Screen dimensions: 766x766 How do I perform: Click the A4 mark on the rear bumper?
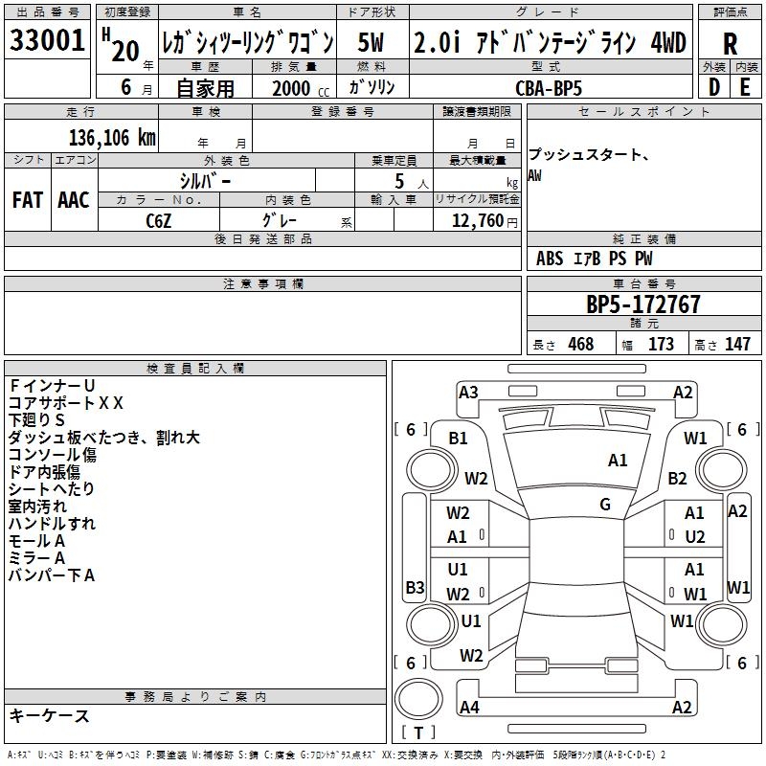pyautogui.click(x=469, y=708)
